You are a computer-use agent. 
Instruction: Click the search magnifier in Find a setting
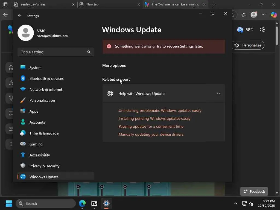click(x=89, y=52)
